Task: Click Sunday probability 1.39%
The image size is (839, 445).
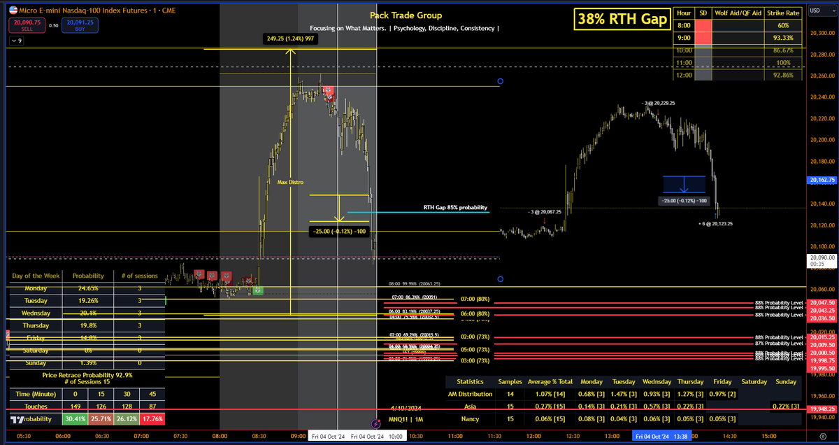Action: (88, 363)
